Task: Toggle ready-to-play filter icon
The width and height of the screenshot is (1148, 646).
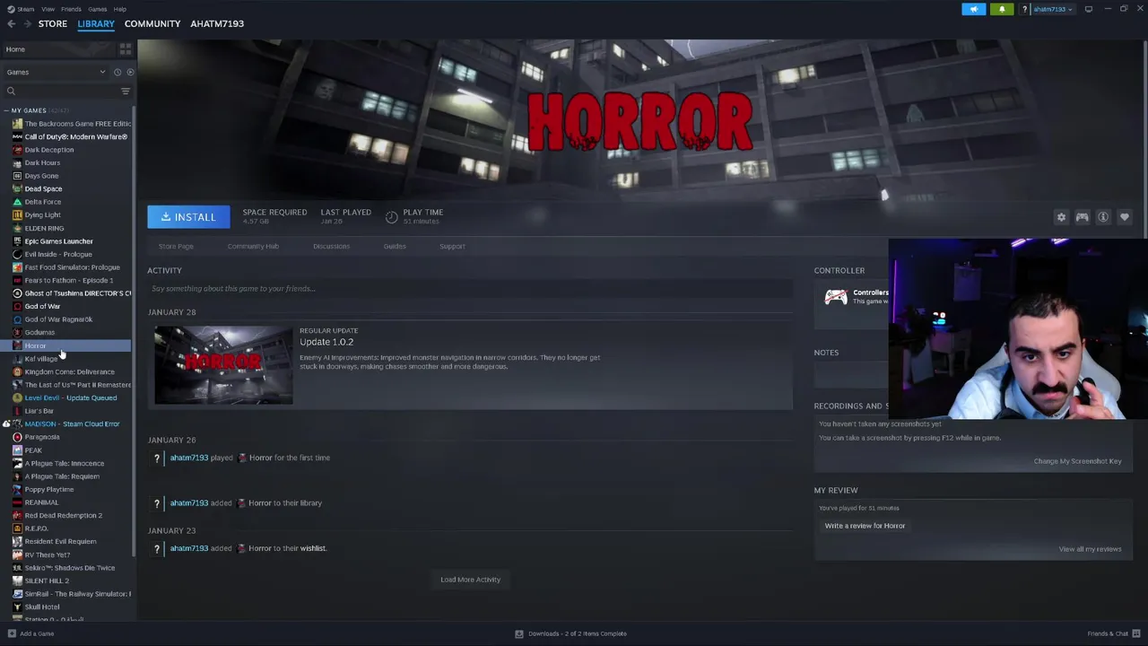Action: click(x=130, y=72)
